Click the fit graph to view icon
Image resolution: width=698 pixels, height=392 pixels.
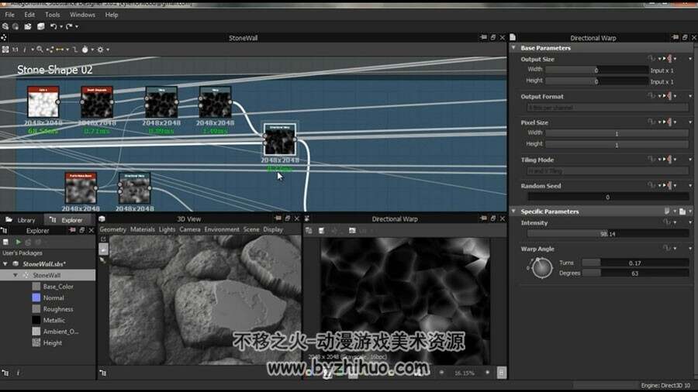click(5, 50)
